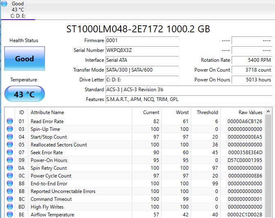Click the drive model title ST1000LM048
The width and height of the screenshot is (275, 218).
[138, 29]
